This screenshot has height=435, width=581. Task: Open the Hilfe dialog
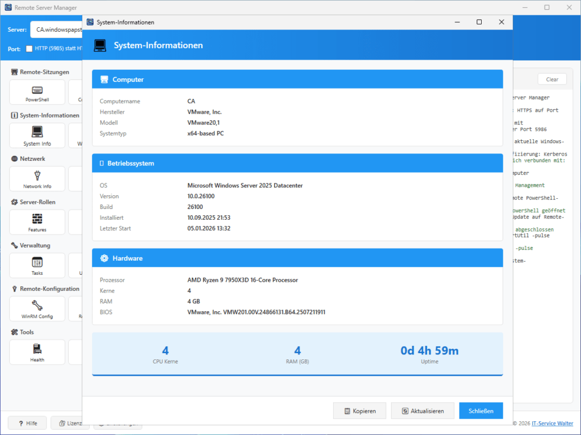[x=27, y=423]
